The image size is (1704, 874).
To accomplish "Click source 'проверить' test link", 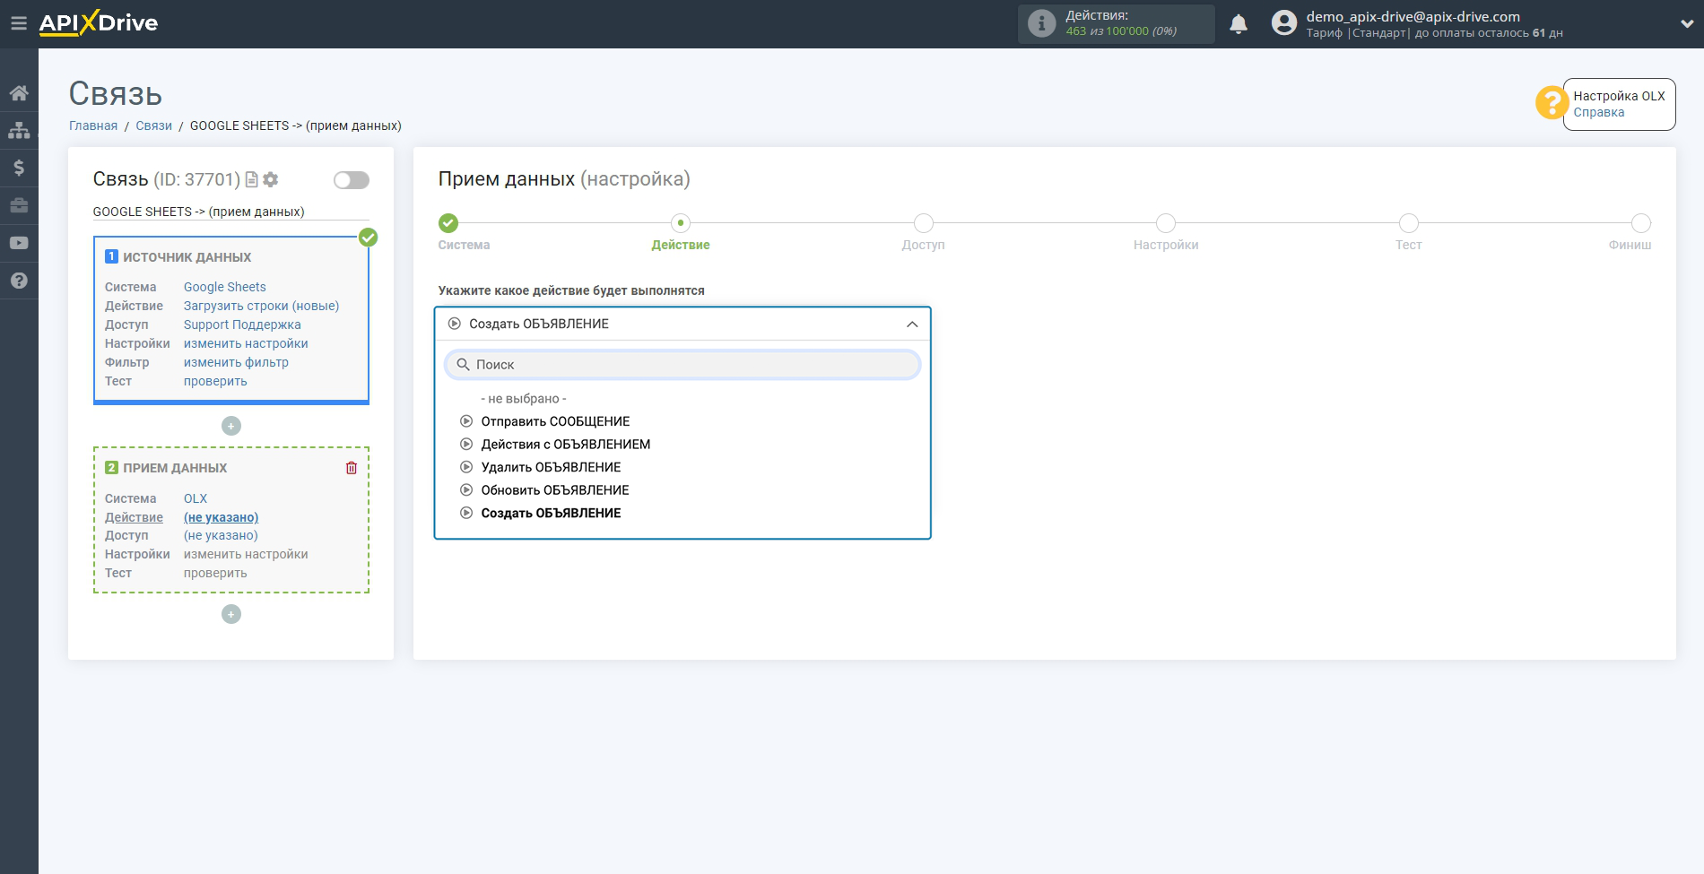I will tap(215, 381).
